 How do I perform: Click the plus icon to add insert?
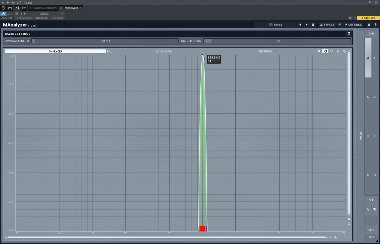8,2
